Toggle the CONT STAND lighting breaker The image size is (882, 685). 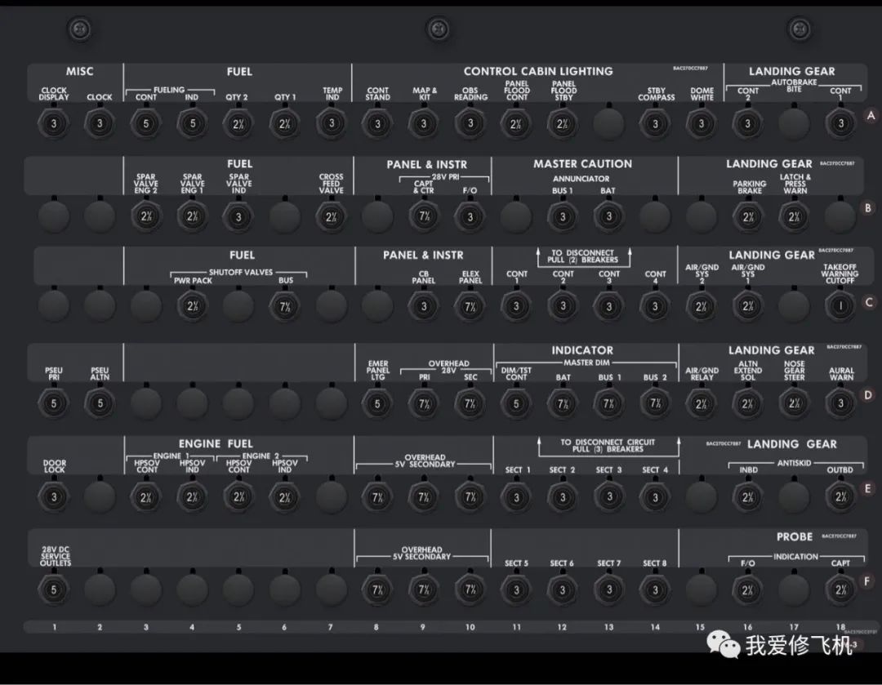[377, 123]
